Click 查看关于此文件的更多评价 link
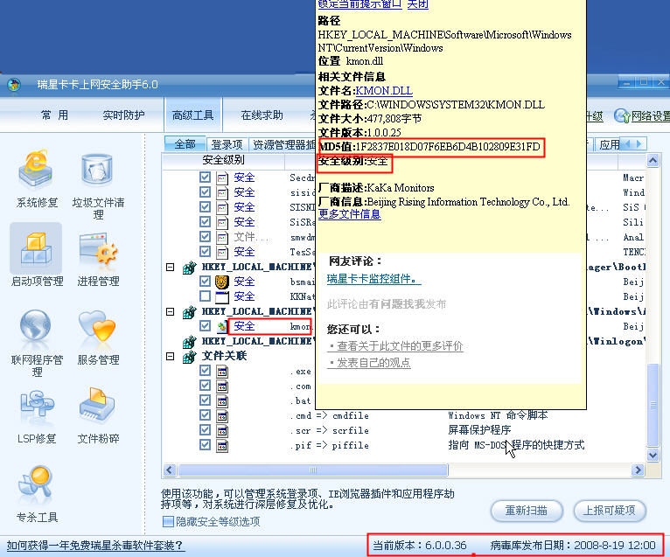Image resolution: width=670 pixels, height=557 pixels. click(396, 346)
